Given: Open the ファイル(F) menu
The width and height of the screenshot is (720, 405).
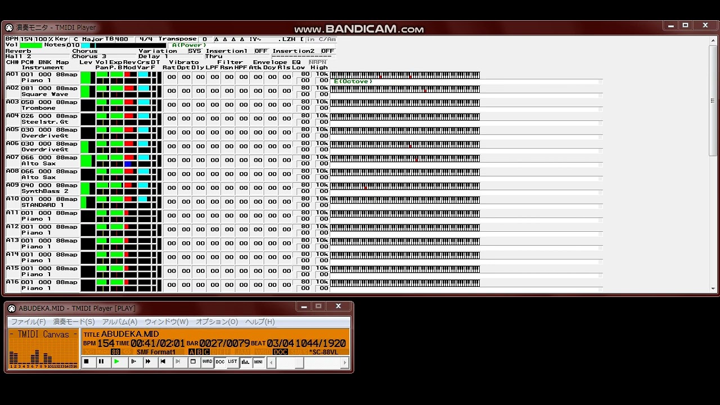Looking at the screenshot, I should (28, 322).
